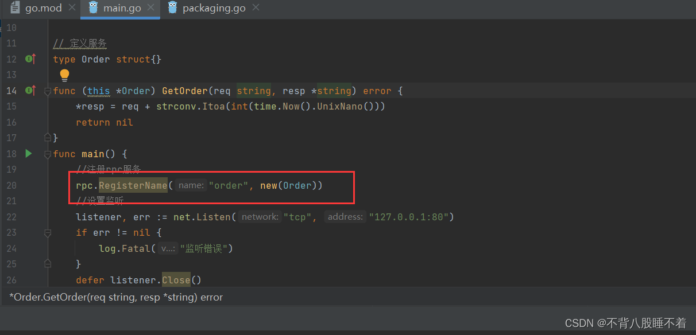The height and width of the screenshot is (335, 696).
Task: Collapse the GetOrder function fold marker
Action: click(x=48, y=91)
